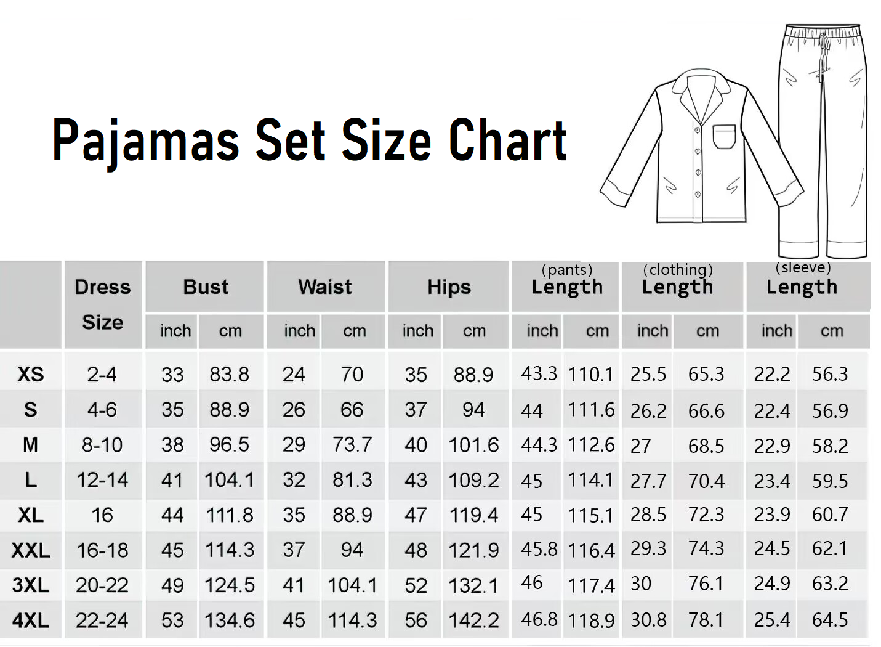Viewport: 881px width, 647px height.
Task: Click the chest pocket on the shirt drawing
Action: 724,137
